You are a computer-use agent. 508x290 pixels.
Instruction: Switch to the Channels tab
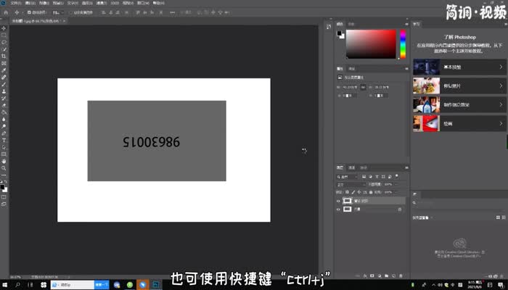(352, 167)
